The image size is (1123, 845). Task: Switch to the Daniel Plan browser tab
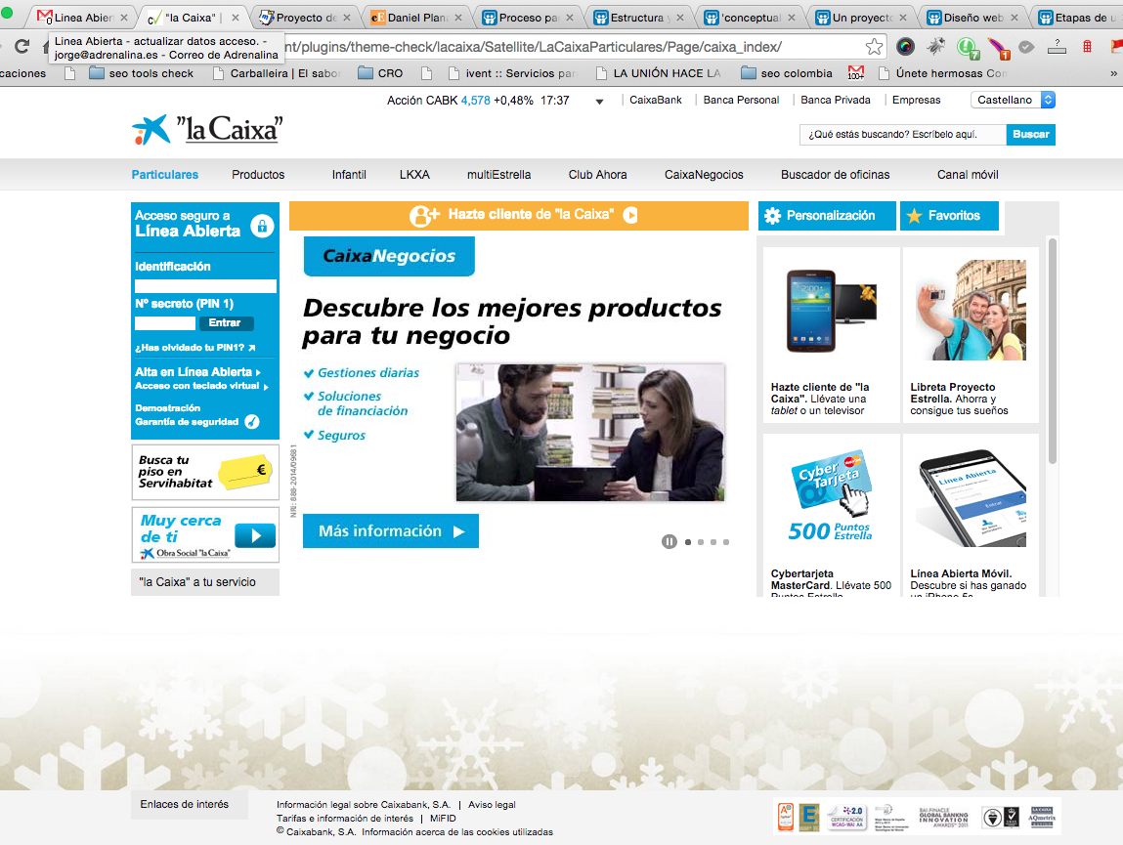coord(415,18)
